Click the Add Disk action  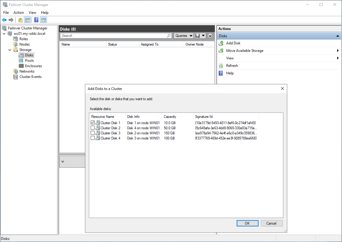coord(233,43)
